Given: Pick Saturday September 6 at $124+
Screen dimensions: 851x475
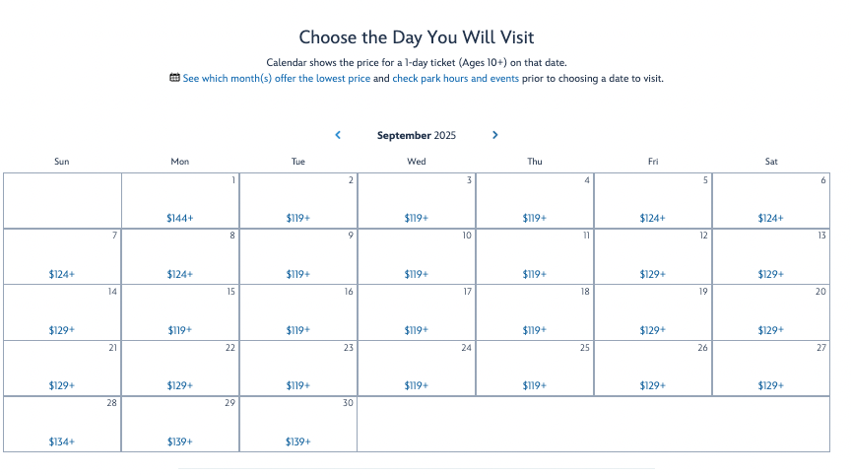Looking at the screenshot, I should coord(771,201).
